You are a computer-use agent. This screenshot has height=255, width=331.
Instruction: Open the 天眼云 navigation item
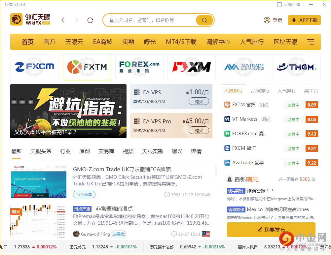pos(74,42)
